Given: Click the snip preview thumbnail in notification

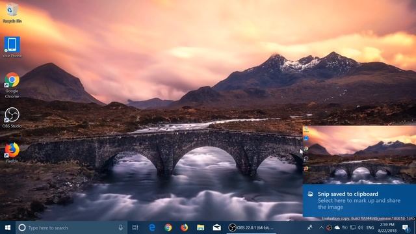Looking at the screenshot, I should coord(359,155).
